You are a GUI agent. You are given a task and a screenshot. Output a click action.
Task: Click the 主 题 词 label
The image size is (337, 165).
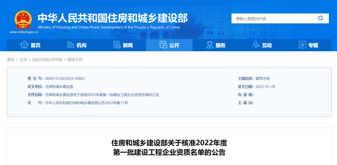(x=246, y=103)
